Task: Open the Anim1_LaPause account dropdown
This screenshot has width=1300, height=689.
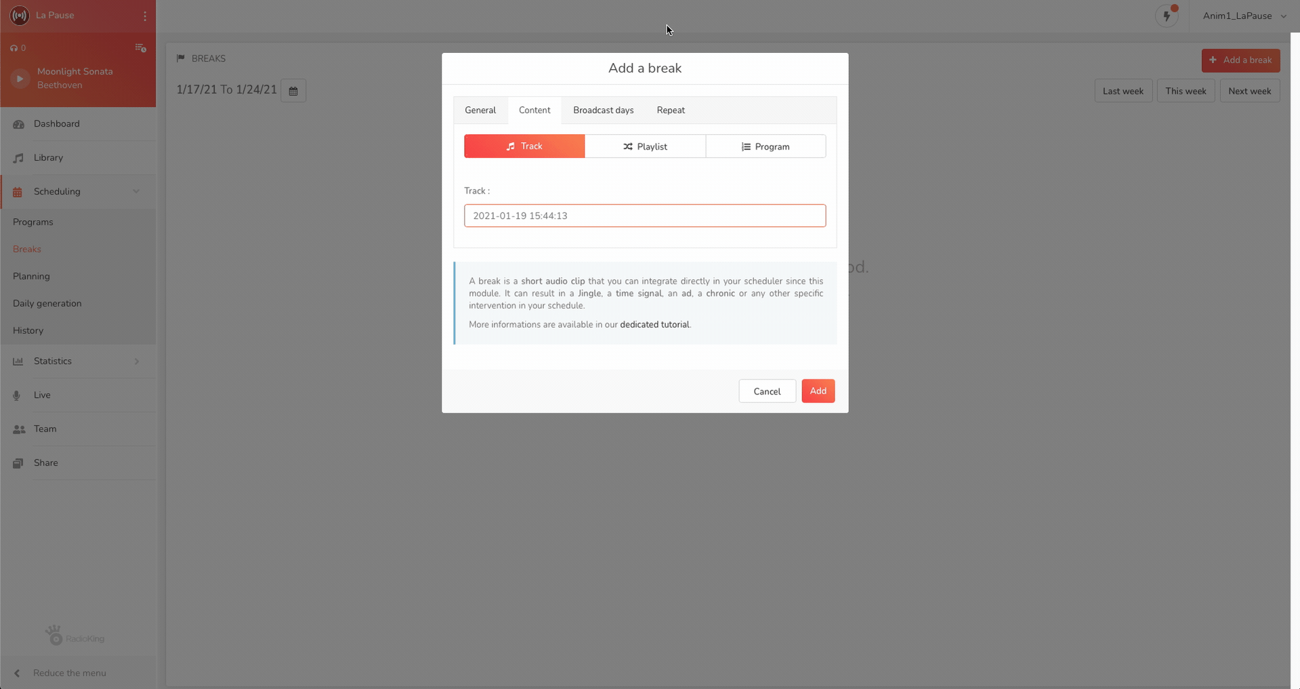Action: [1244, 16]
